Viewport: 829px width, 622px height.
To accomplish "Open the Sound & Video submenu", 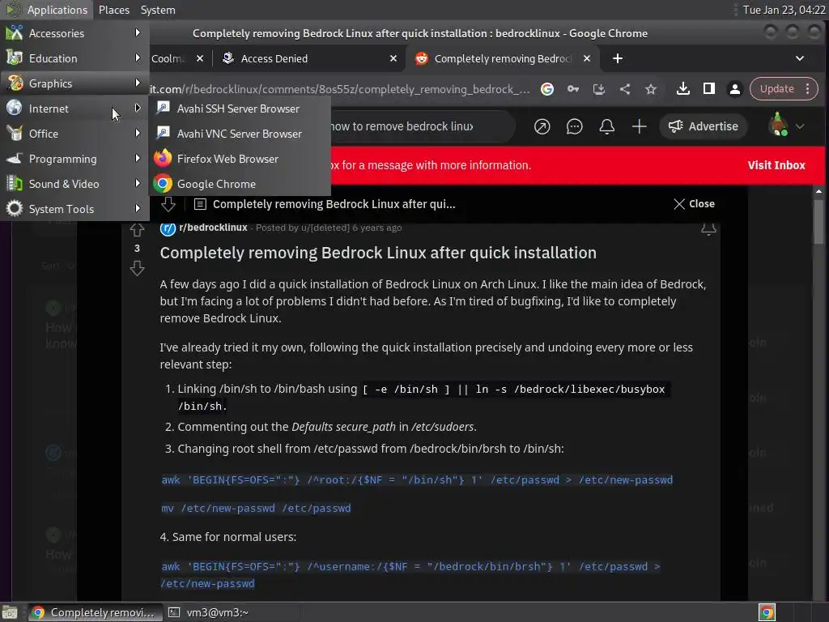I will tap(74, 184).
